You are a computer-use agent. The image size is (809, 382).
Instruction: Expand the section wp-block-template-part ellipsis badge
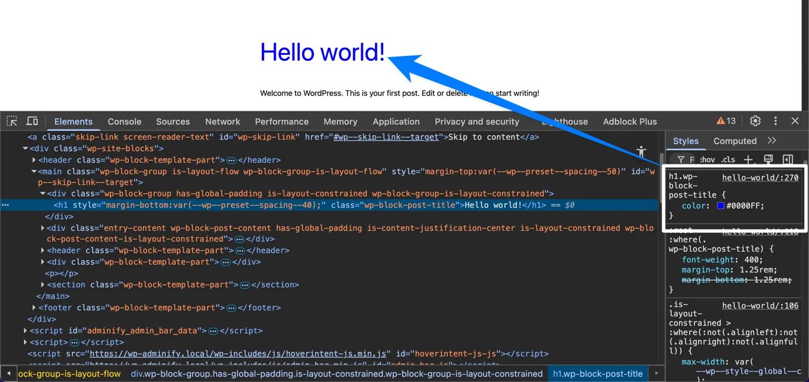pos(244,285)
